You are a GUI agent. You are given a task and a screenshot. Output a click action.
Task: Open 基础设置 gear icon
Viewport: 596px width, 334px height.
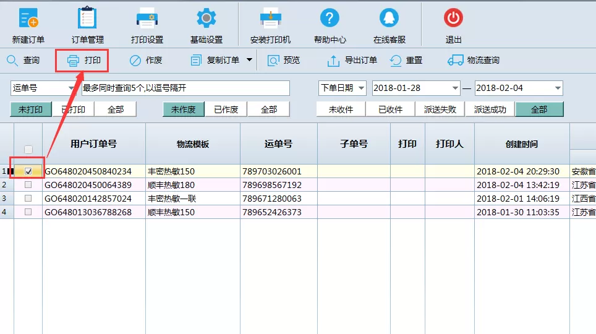(x=206, y=18)
